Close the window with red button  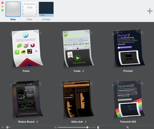2,3
